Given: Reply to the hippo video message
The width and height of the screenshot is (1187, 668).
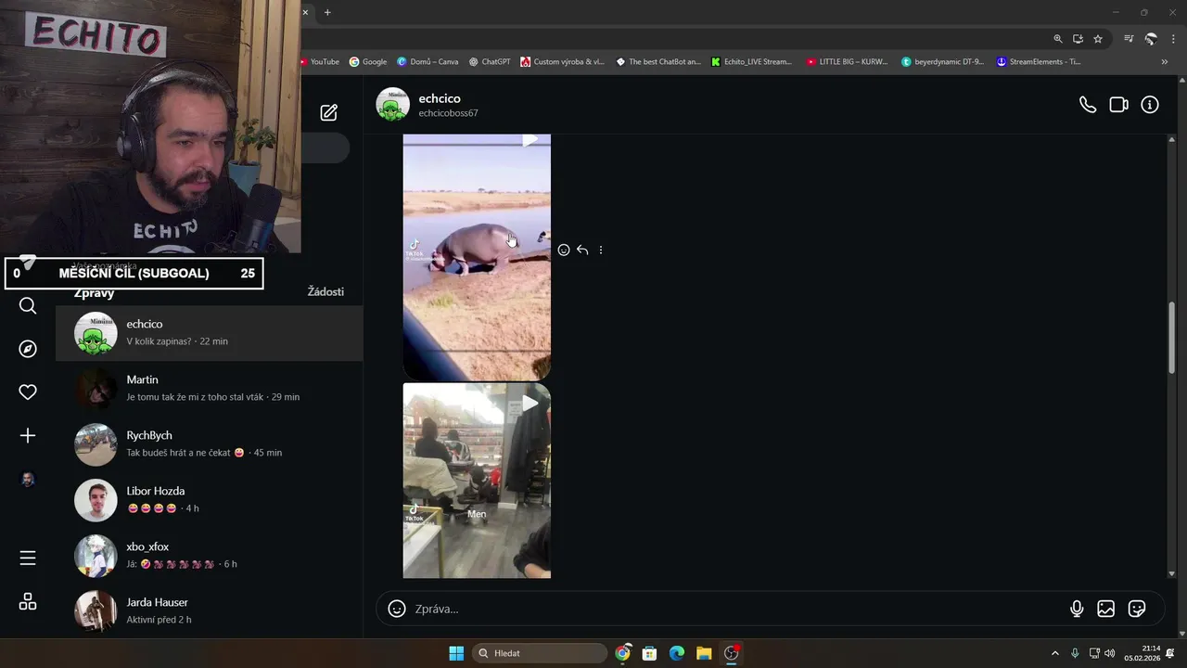Looking at the screenshot, I should [582, 250].
